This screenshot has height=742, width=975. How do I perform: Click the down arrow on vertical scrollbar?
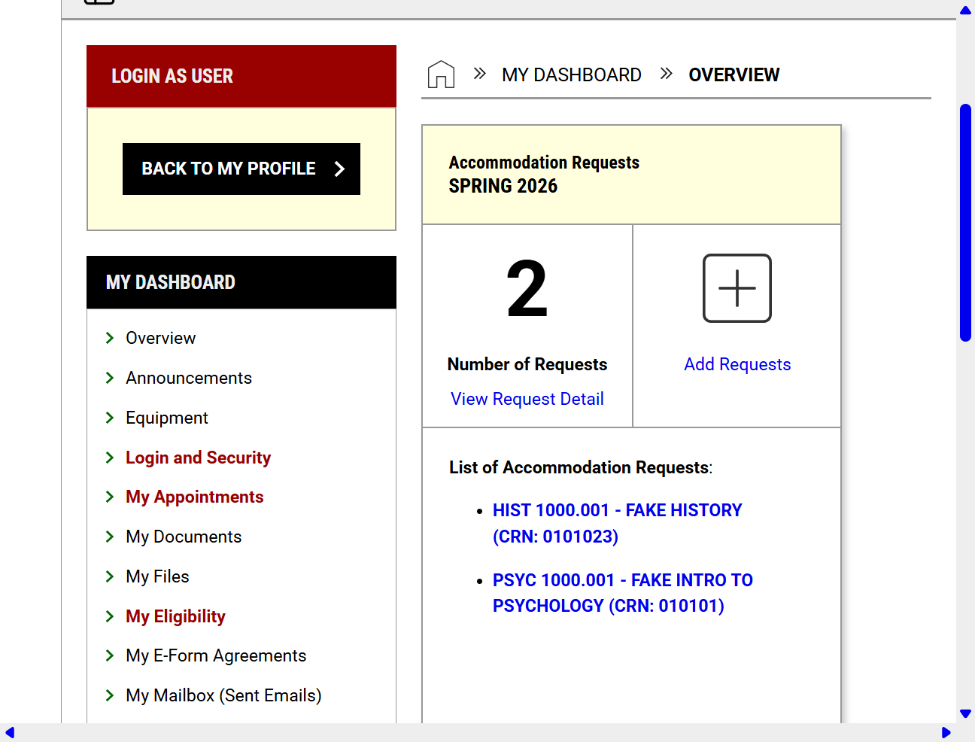(965, 713)
